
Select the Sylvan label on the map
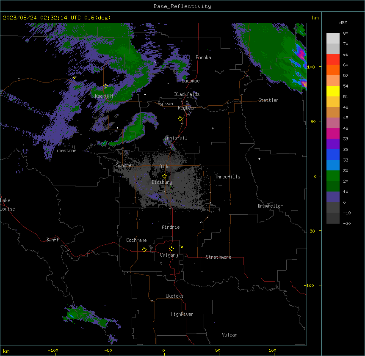pos(165,104)
